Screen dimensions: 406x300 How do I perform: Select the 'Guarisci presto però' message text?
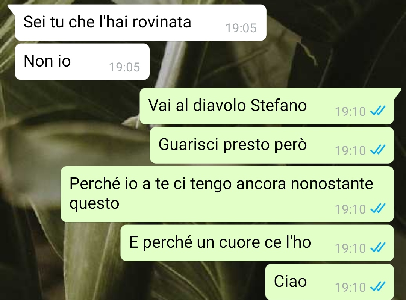point(233,144)
